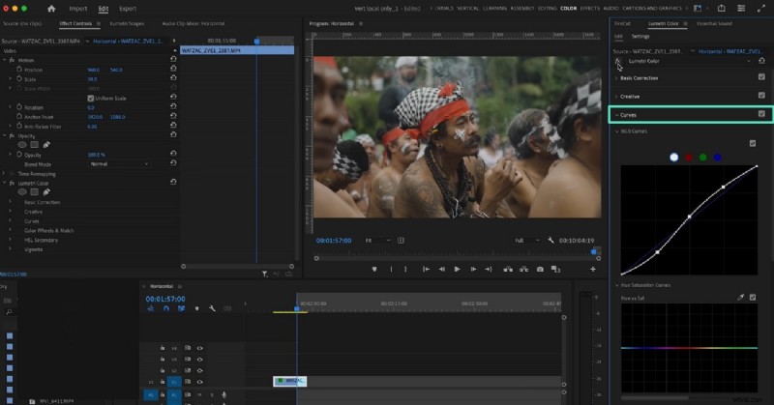Disable the Curves section checkbox
The image size is (774, 405).
(x=761, y=114)
